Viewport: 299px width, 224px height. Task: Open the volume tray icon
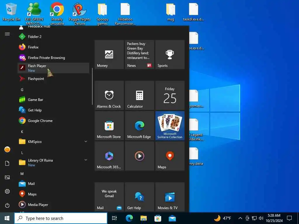pos(261,218)
